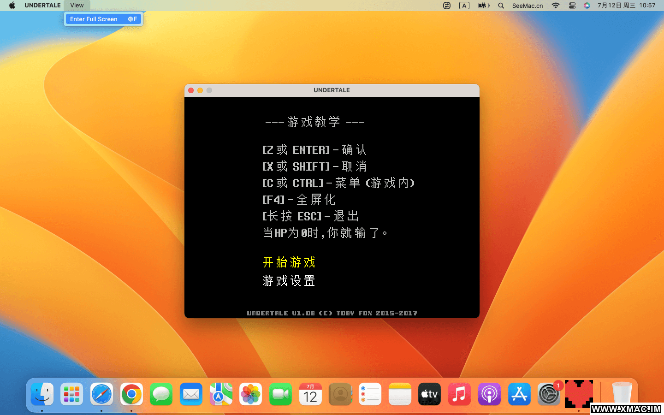Close the UNDERTALE window
664x415 pixels.
(191, 90)
